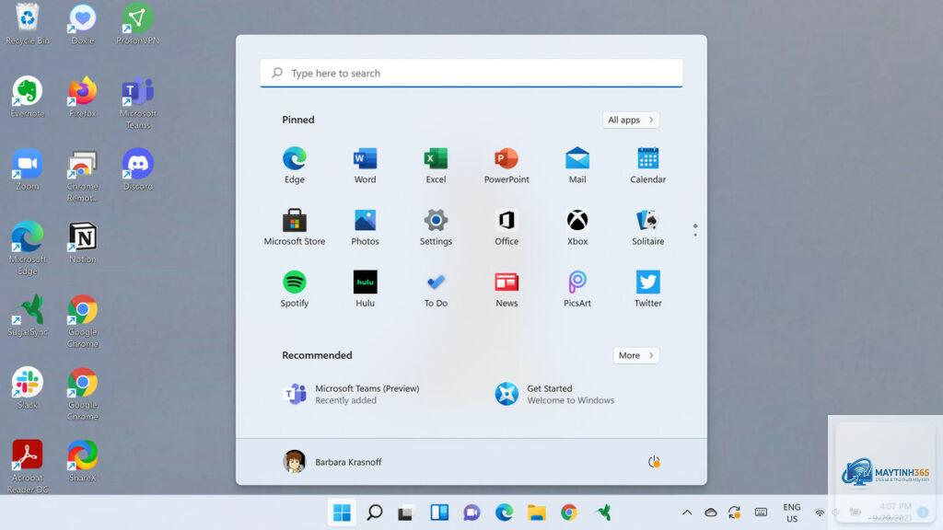Open the touch keyboard tray icon
Screen dimensions: 943x530
tap(761, 513)
